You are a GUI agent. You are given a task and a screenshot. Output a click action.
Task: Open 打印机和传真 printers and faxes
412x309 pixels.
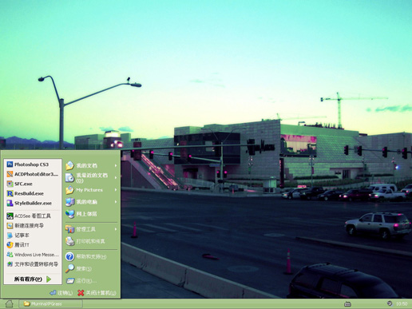click(91, 241)
